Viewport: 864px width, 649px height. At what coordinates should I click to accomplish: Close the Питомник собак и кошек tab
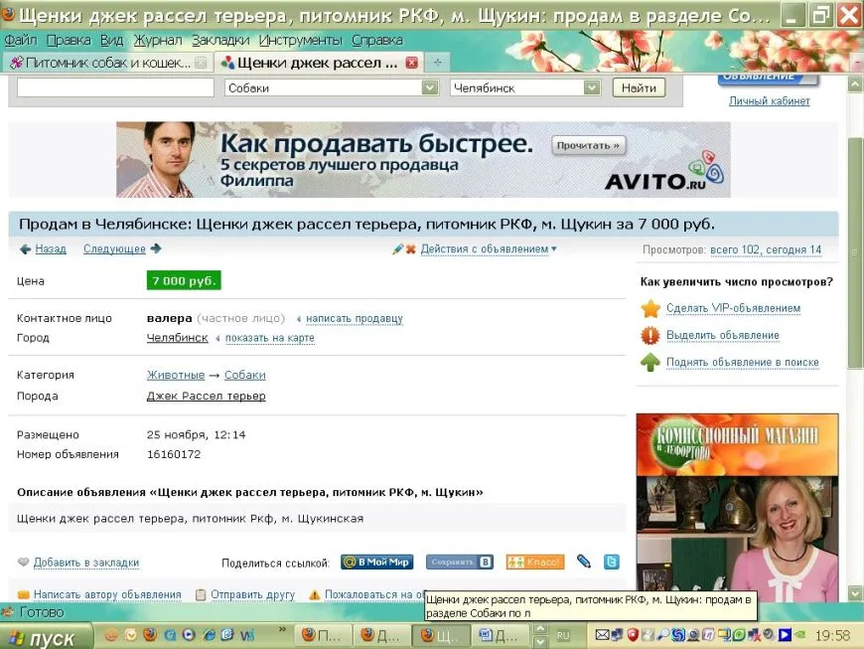(202, 63)
